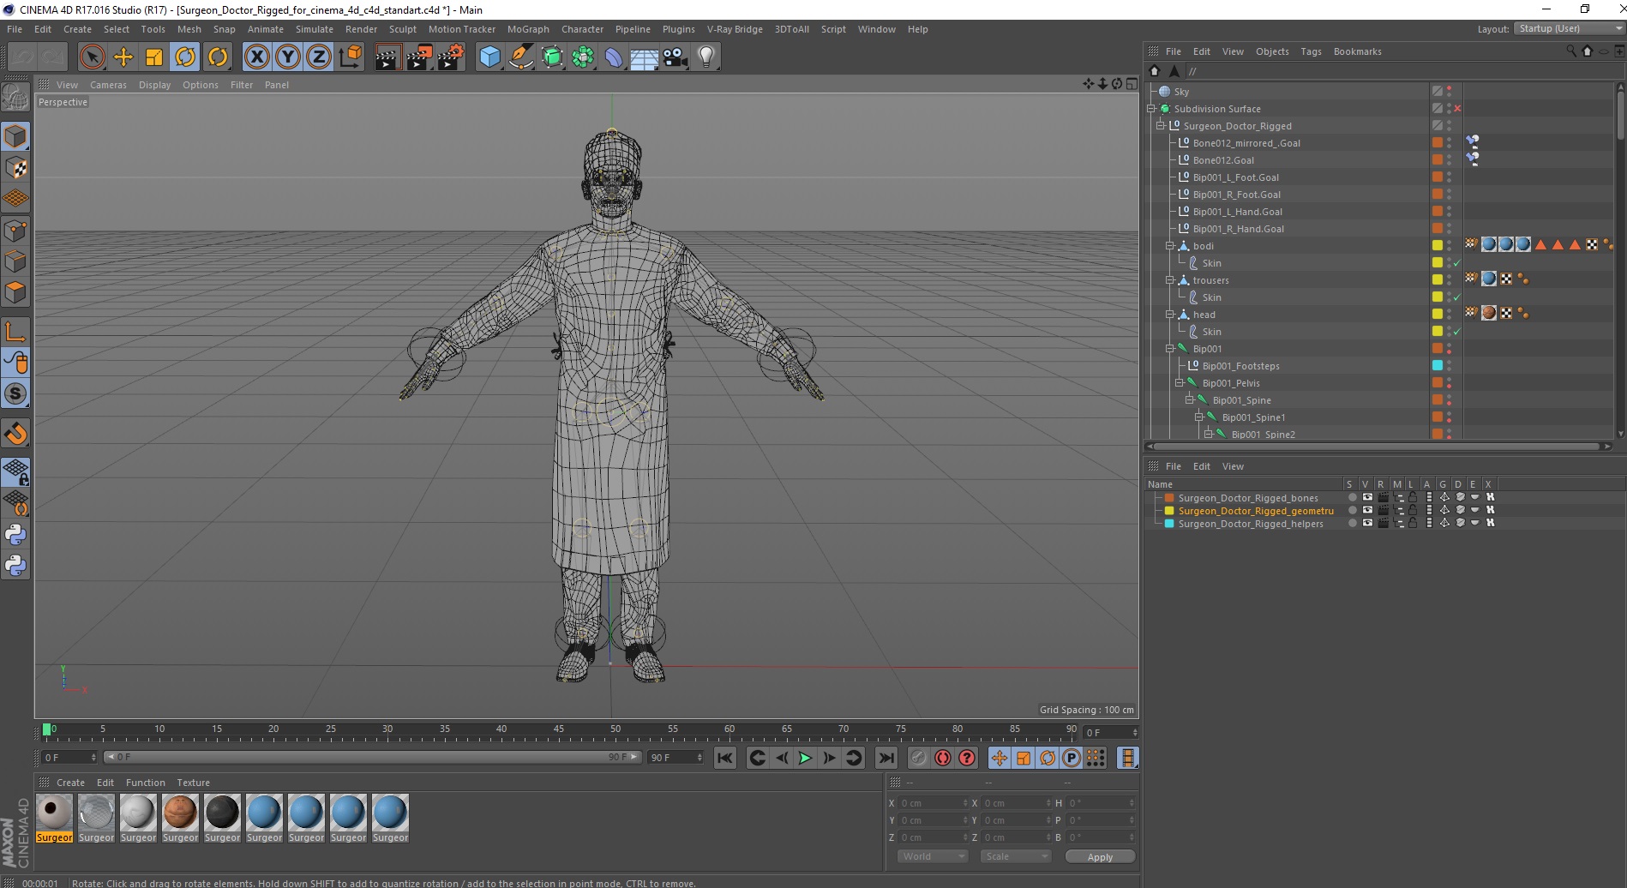
Task: Click the Light bulb icon
Action: (705, 57)
